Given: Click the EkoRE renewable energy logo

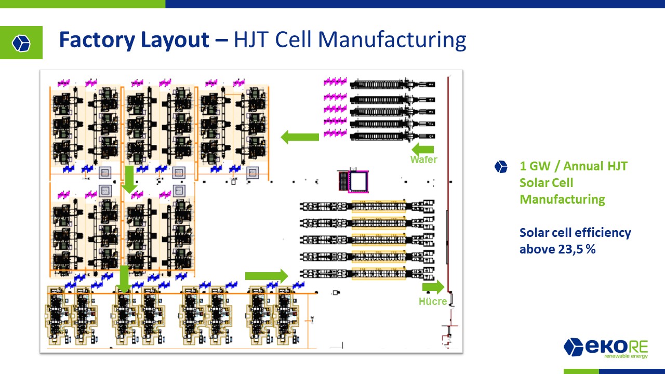Looking at the screenshot, I should coord(606,349).
